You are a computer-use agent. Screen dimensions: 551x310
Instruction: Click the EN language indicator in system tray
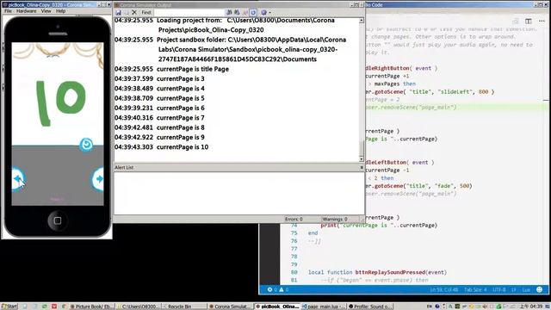click(x=429, y=307)
